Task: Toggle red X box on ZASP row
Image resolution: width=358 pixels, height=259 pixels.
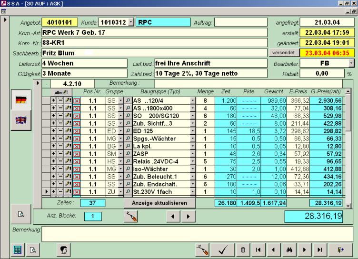Action: tap(77, 154)
